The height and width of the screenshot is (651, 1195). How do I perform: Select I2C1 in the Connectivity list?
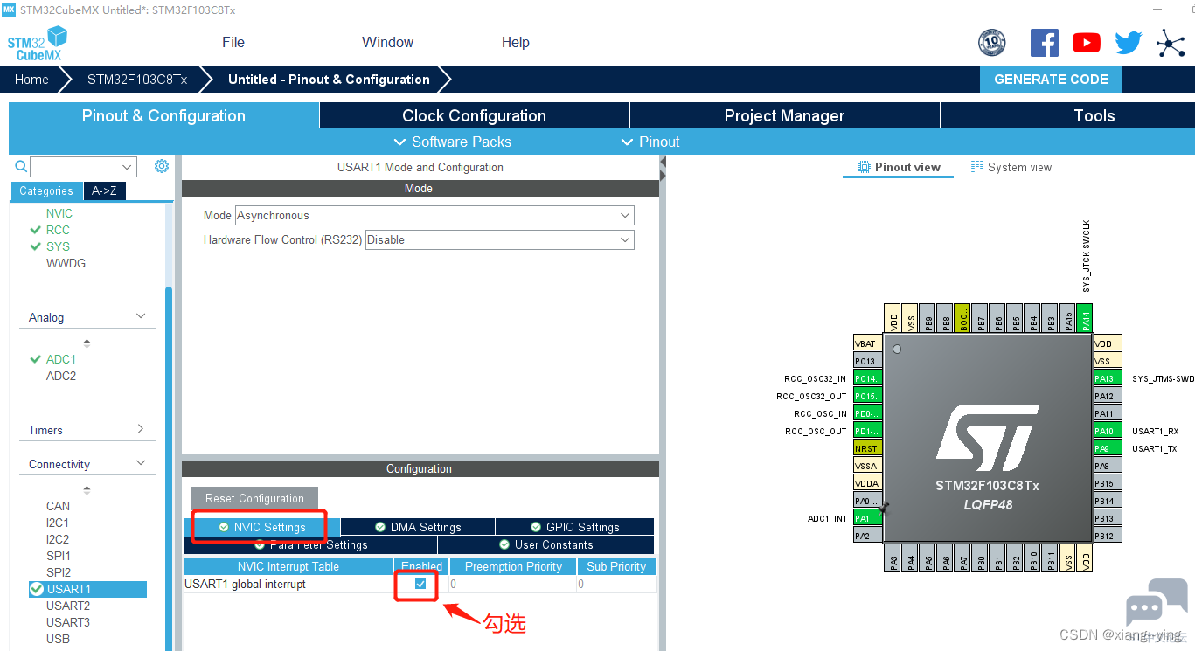[x=58, y=523]
